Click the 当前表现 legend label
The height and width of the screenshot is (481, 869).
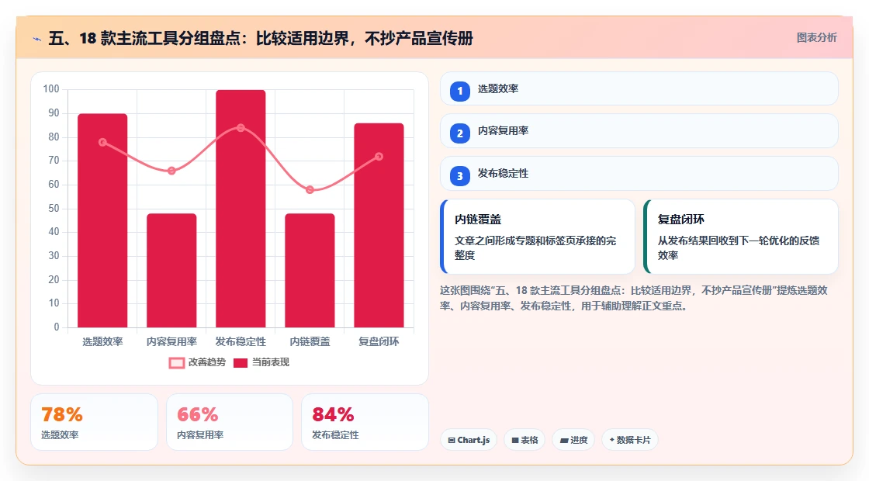pos(271,362)
